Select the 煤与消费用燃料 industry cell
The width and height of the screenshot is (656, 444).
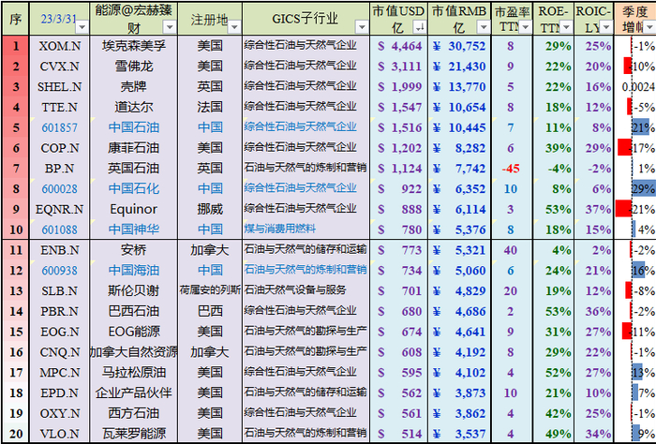pos(306,229)
